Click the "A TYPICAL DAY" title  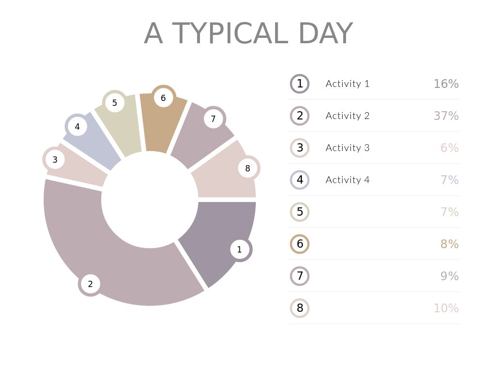tap(248, 34)
